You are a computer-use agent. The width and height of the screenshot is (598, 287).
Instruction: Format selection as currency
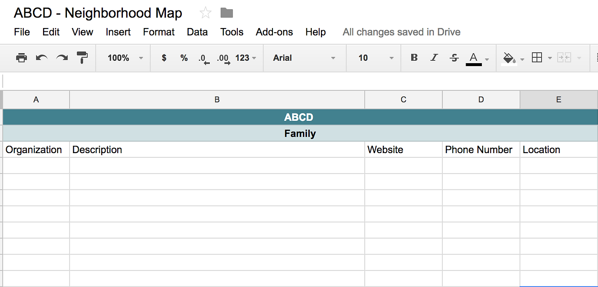(164, 58)
